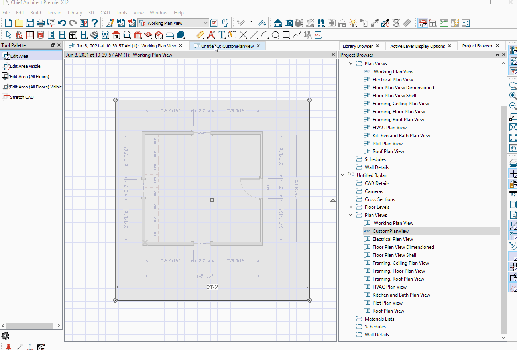Collapse the Plan Views folder in Project Browser
This screenshot has height=350, width=517.
350,63
